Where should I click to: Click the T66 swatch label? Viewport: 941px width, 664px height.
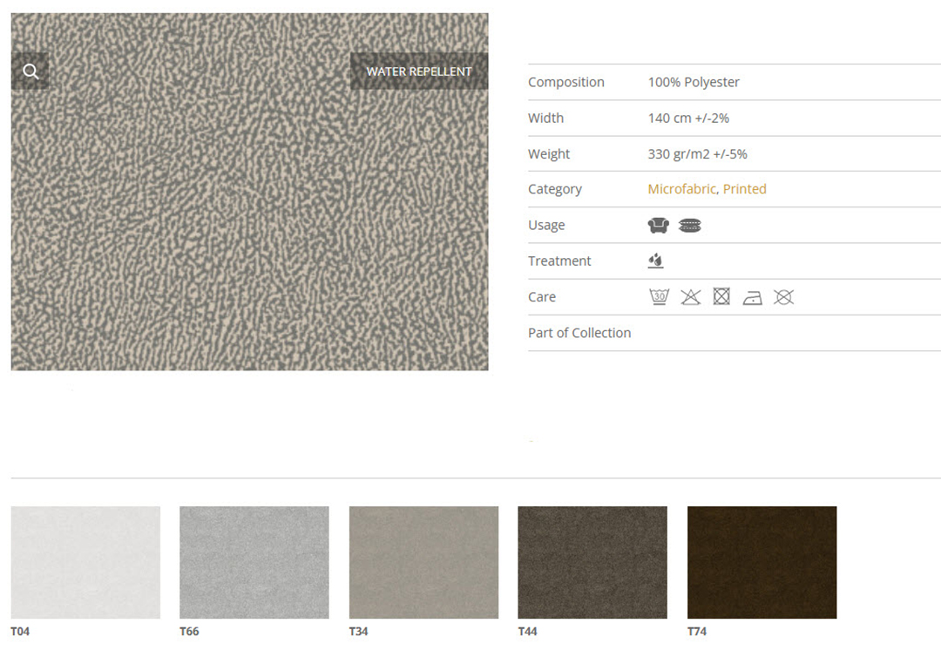pos(189,632)
